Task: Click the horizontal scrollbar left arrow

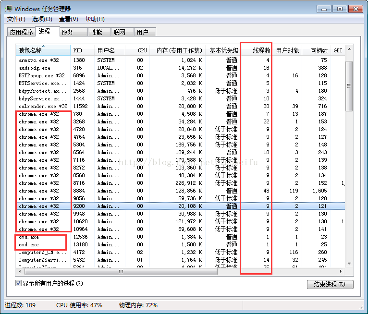Action: click(20, 272)
